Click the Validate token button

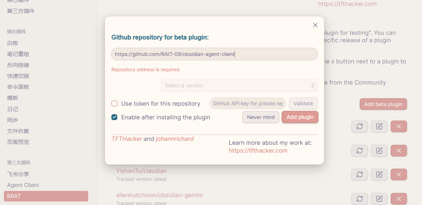[303, 104]
